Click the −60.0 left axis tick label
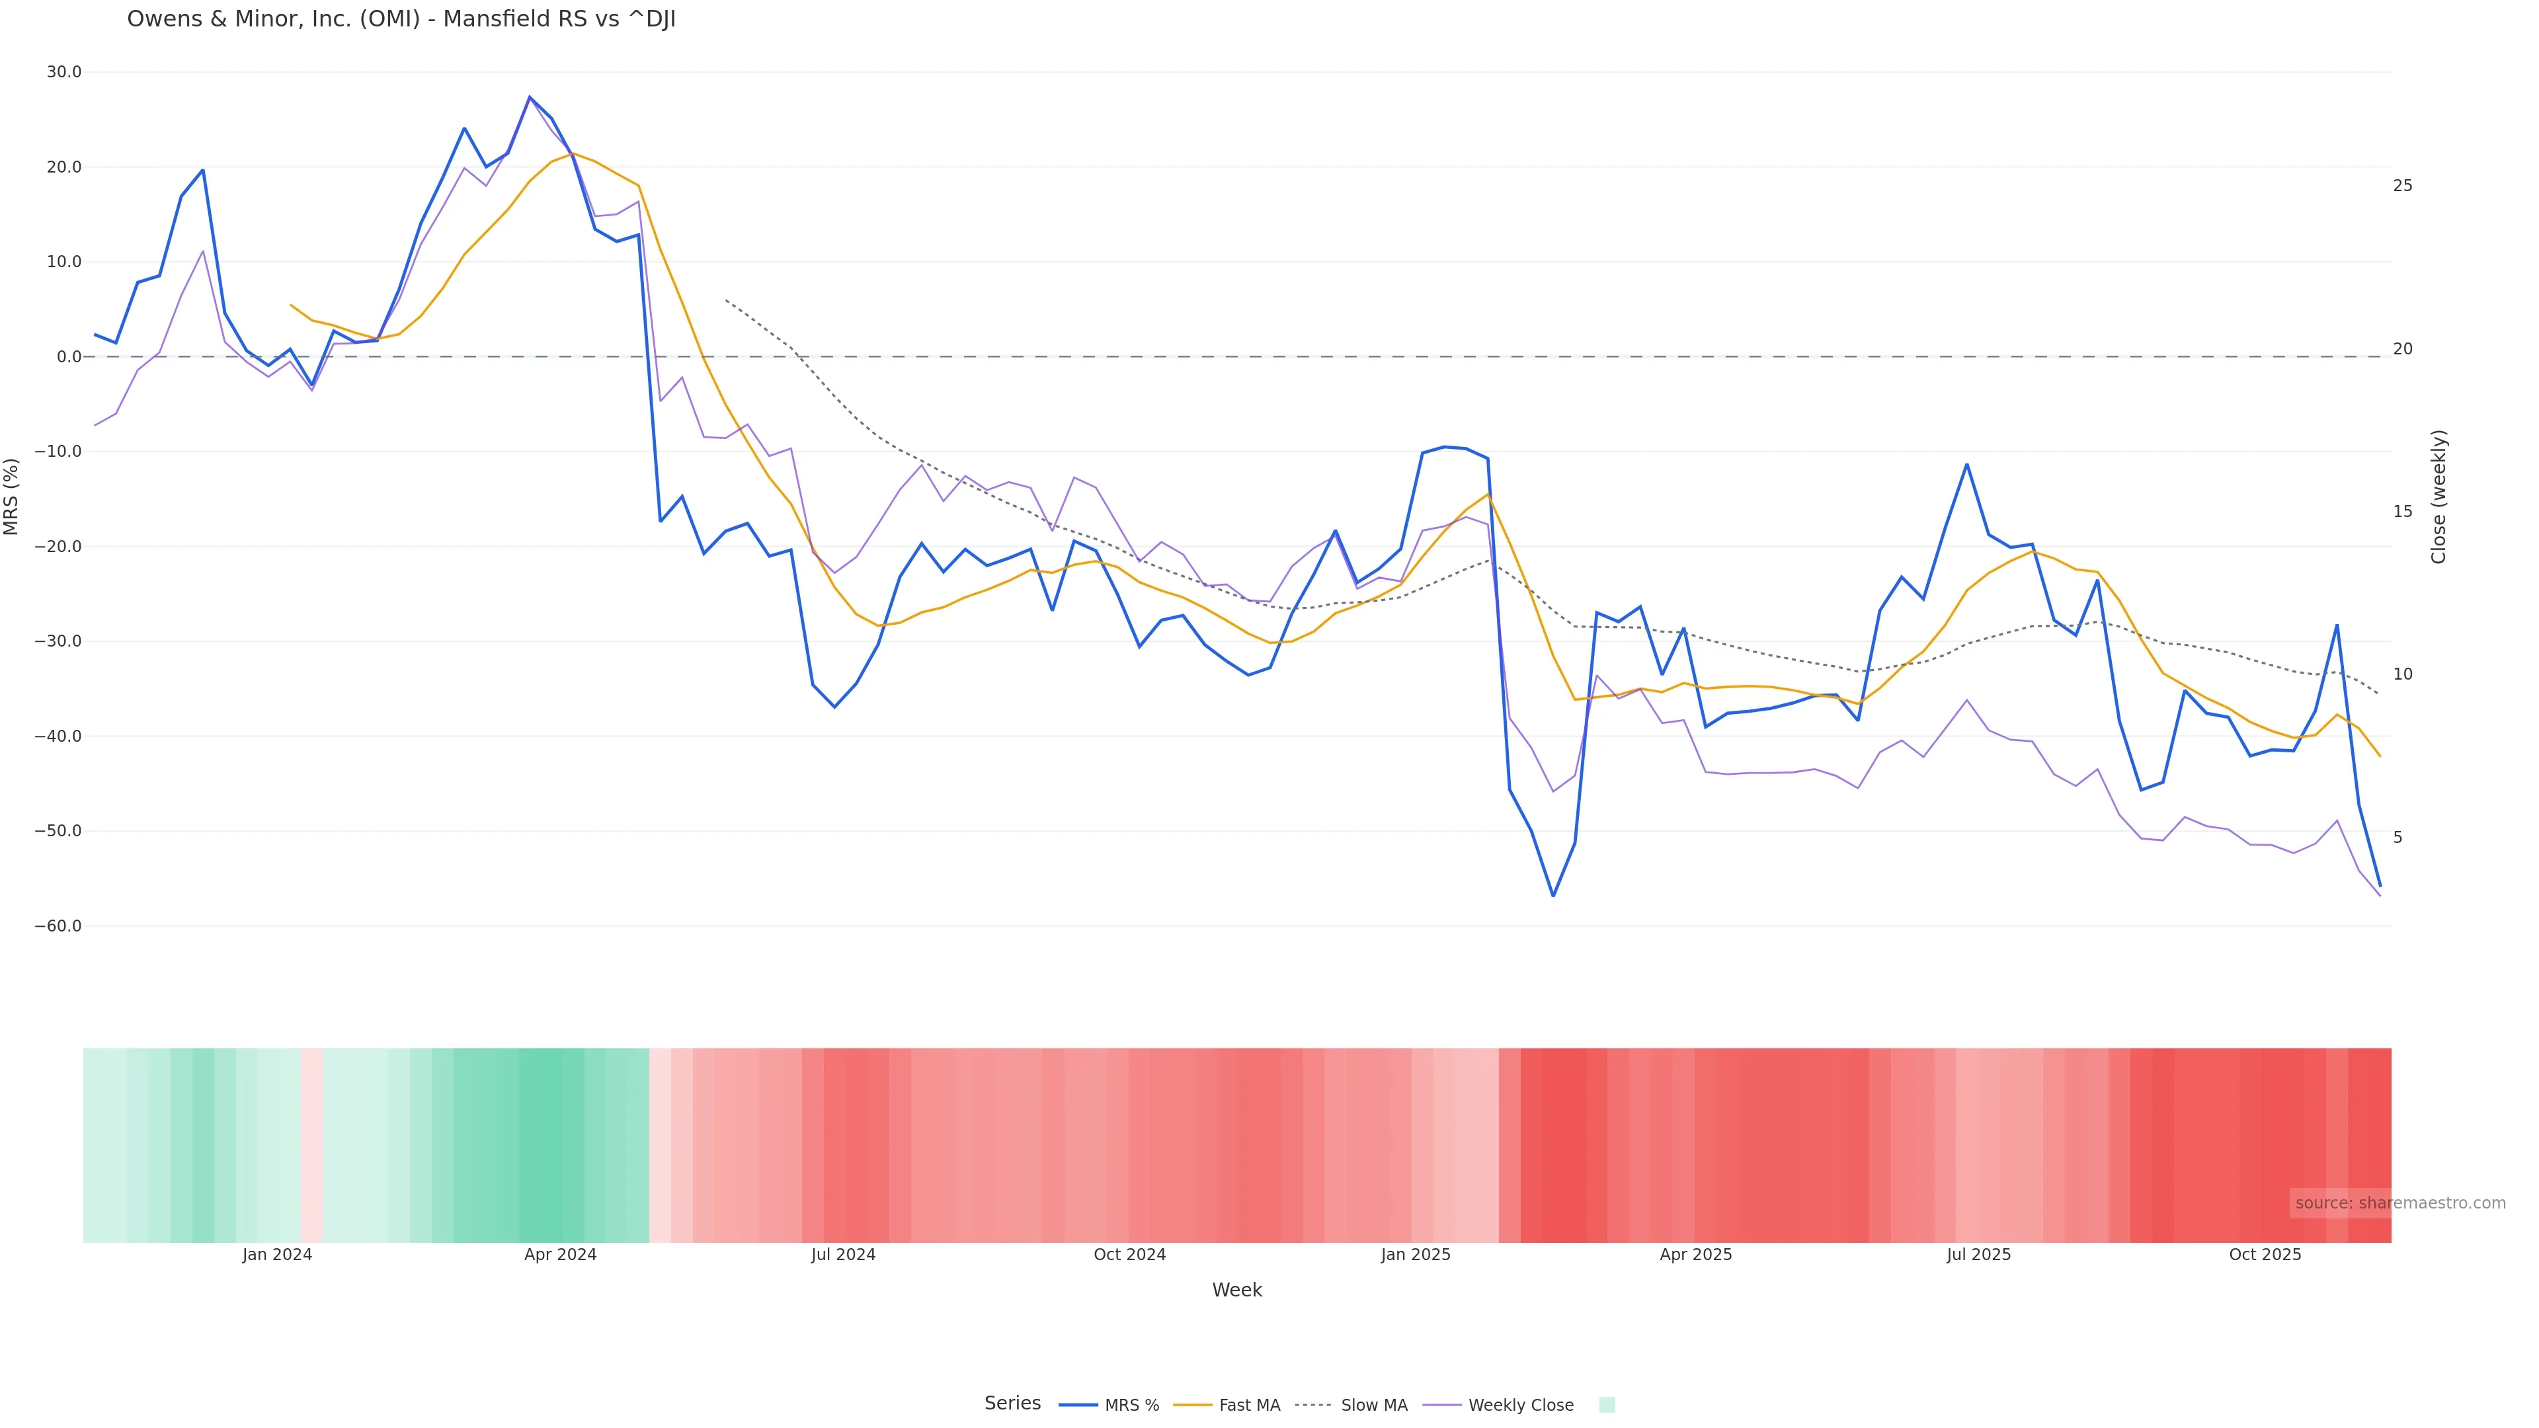This screenshot has height=1428, width=2539. (x=58, y=926)
